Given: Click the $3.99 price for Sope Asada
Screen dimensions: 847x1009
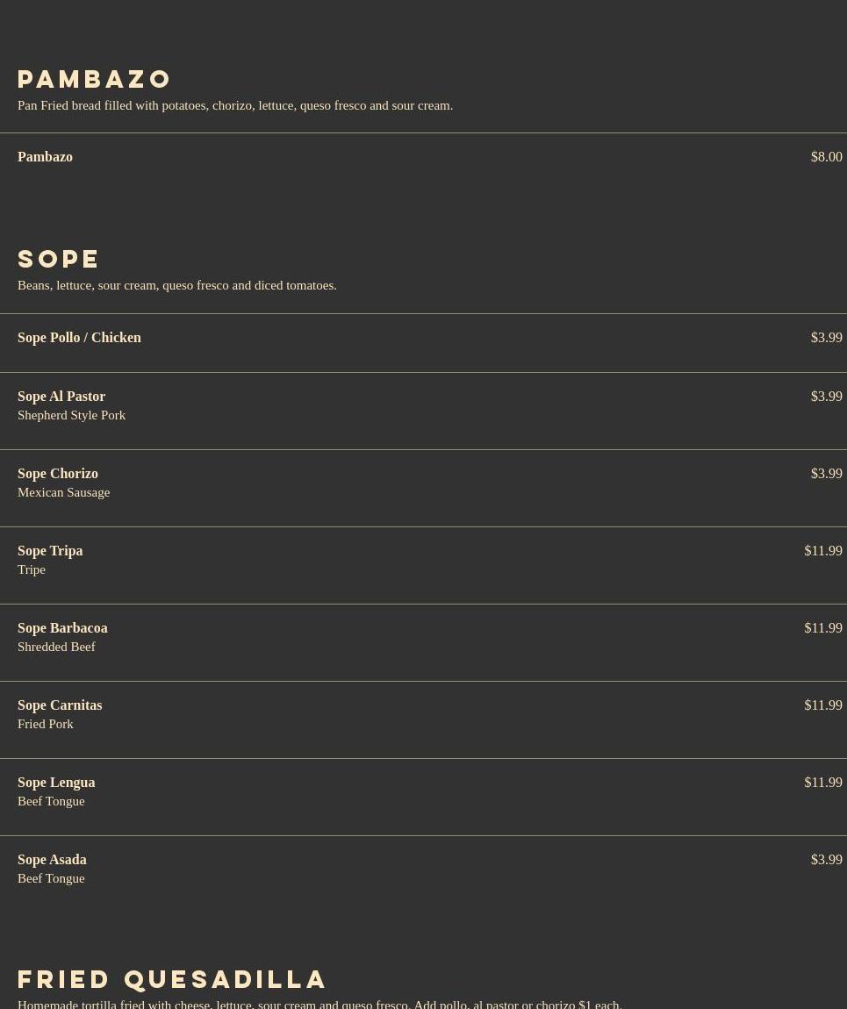Looking at the screenshot, I should tap(826, 860).
